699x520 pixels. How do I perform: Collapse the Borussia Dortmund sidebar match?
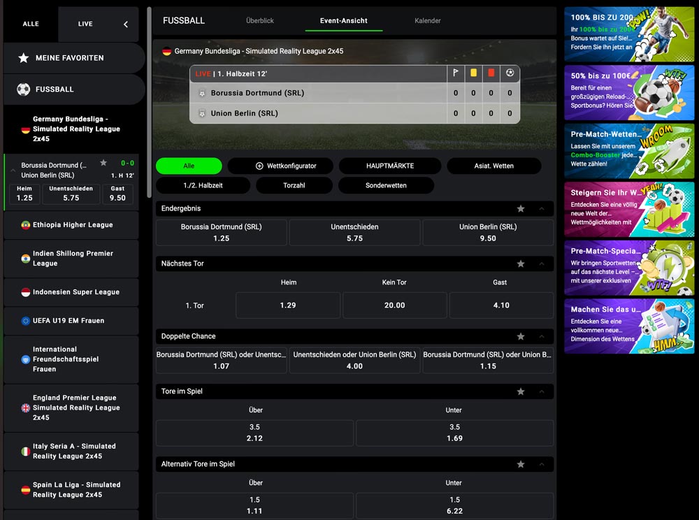tap(13, 171)
